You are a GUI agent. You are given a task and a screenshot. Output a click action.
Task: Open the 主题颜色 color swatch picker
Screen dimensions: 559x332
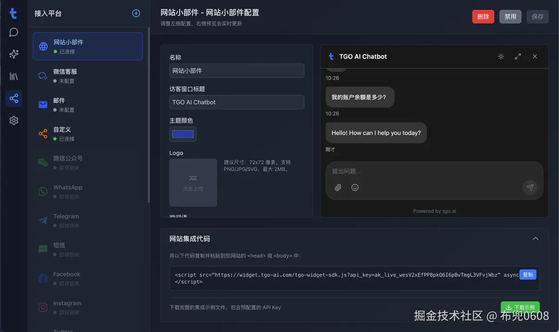click(x=183, y=134)
